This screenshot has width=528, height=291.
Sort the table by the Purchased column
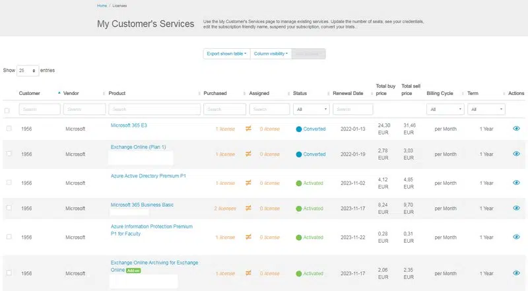215,93
